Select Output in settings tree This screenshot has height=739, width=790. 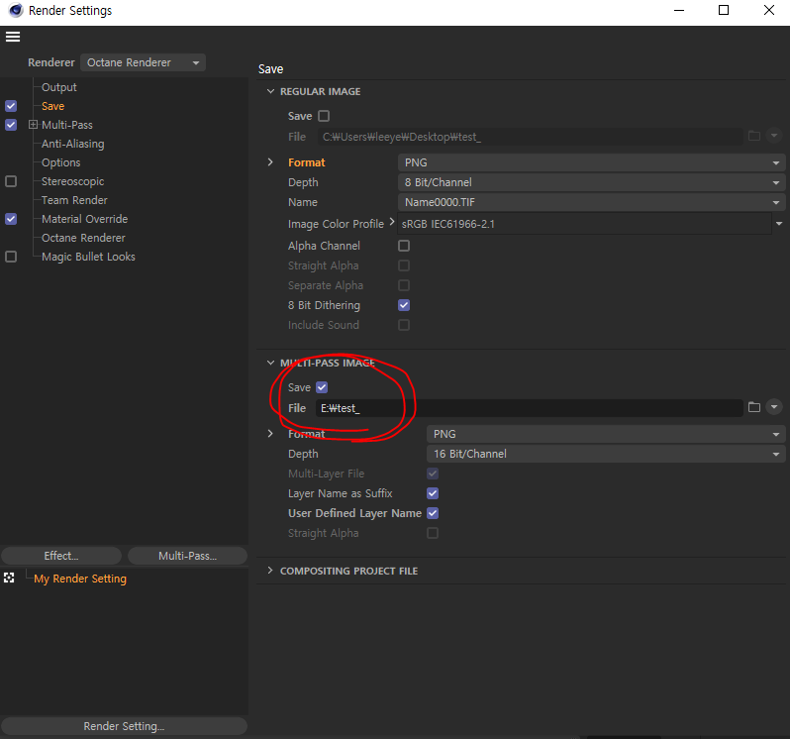[59, 87]
